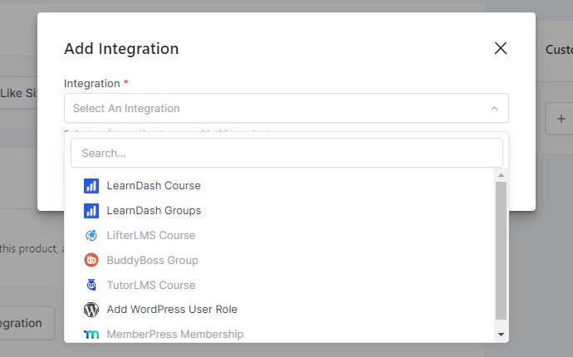Screen dimensions: 573x357
Task: Click the LifterLMS rocket icon
Action: [x=91, y=236]
